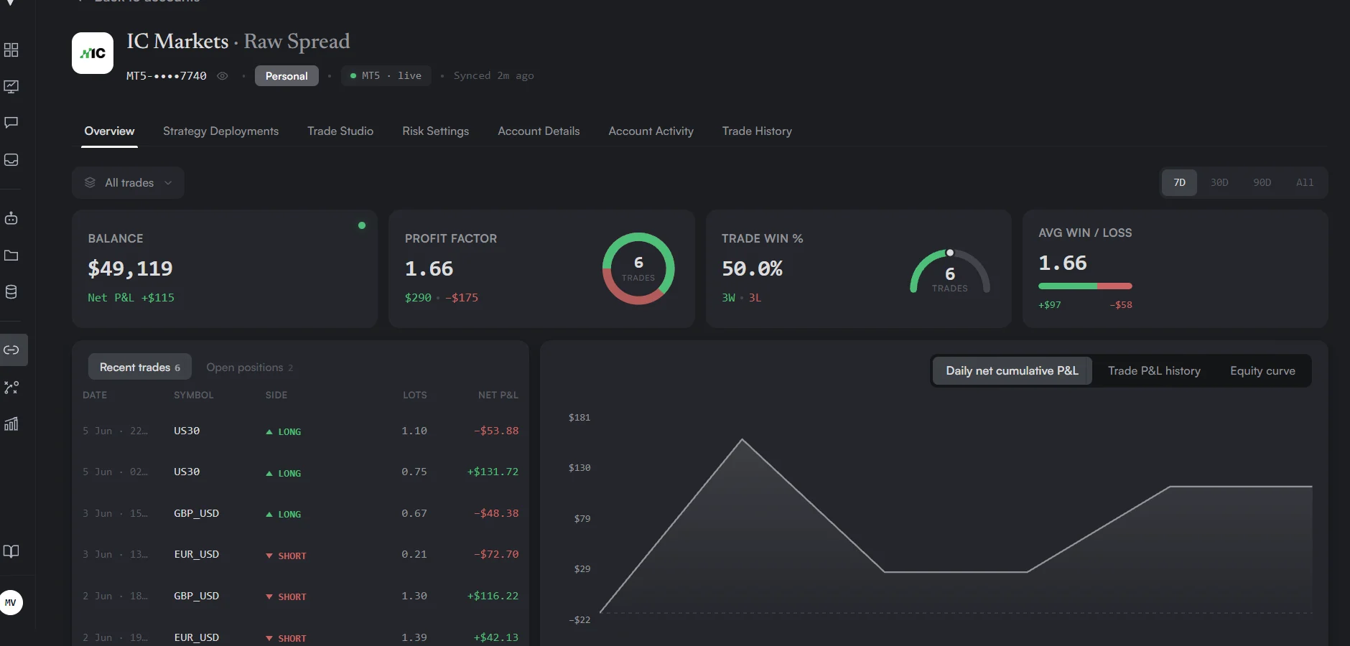Open the folder icon in sidebar
The image size is (1350, 646).
pos(11,256)
